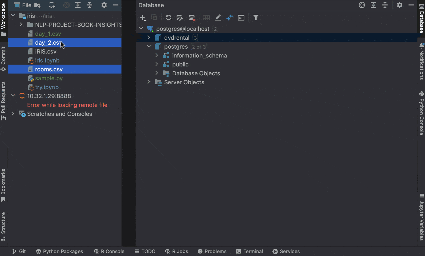Click the add data source plus button

click(142, 18)
